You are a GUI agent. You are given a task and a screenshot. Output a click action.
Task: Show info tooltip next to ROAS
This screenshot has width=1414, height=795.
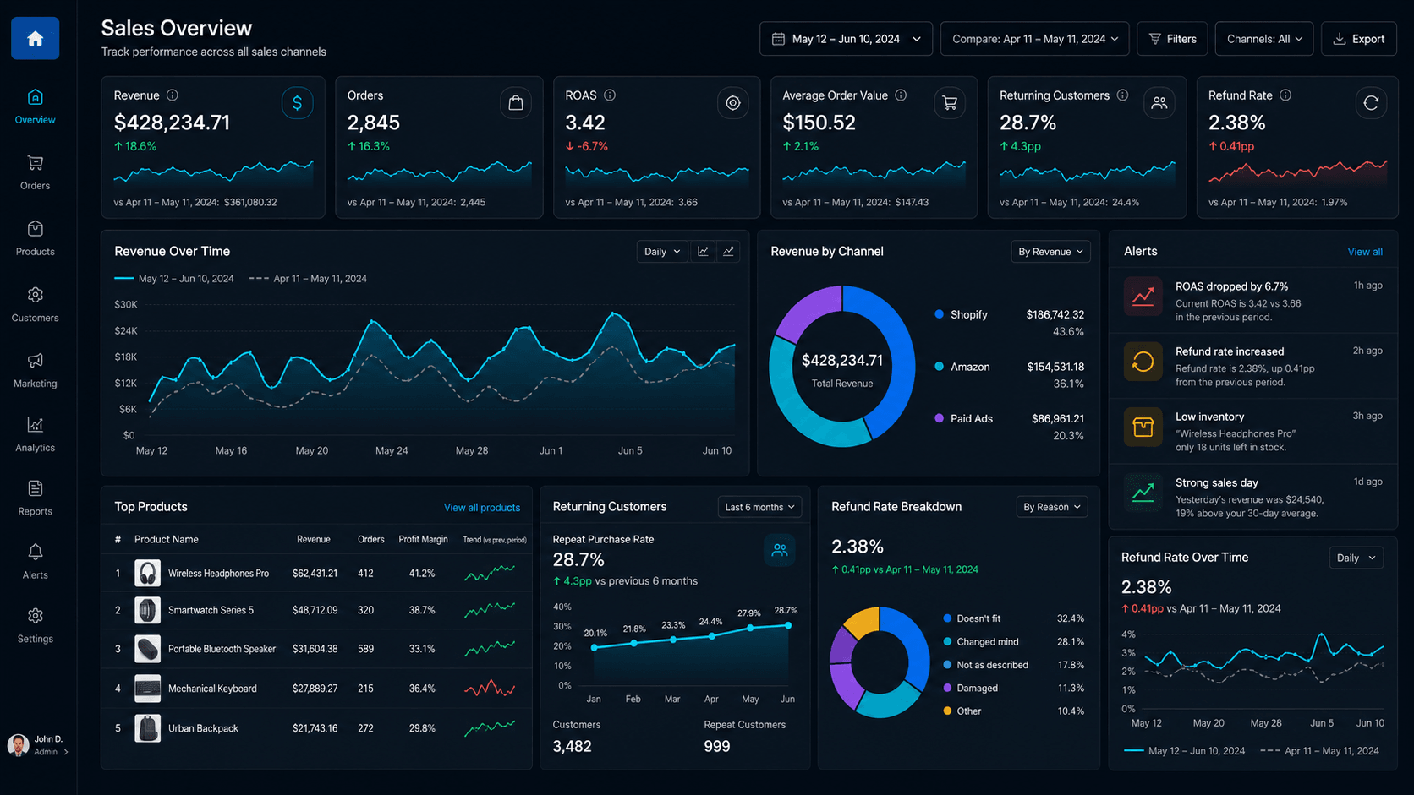610,95
